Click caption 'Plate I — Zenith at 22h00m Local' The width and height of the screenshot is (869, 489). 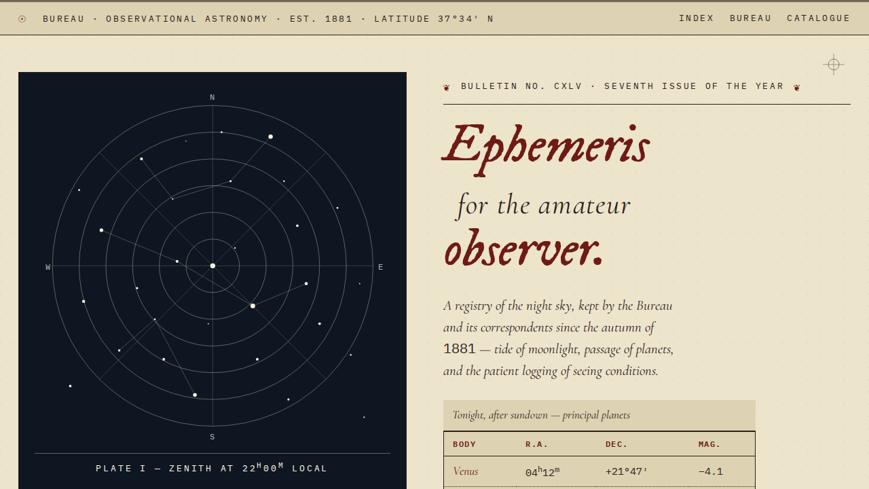pyautogui.click(x=212, y=468)
